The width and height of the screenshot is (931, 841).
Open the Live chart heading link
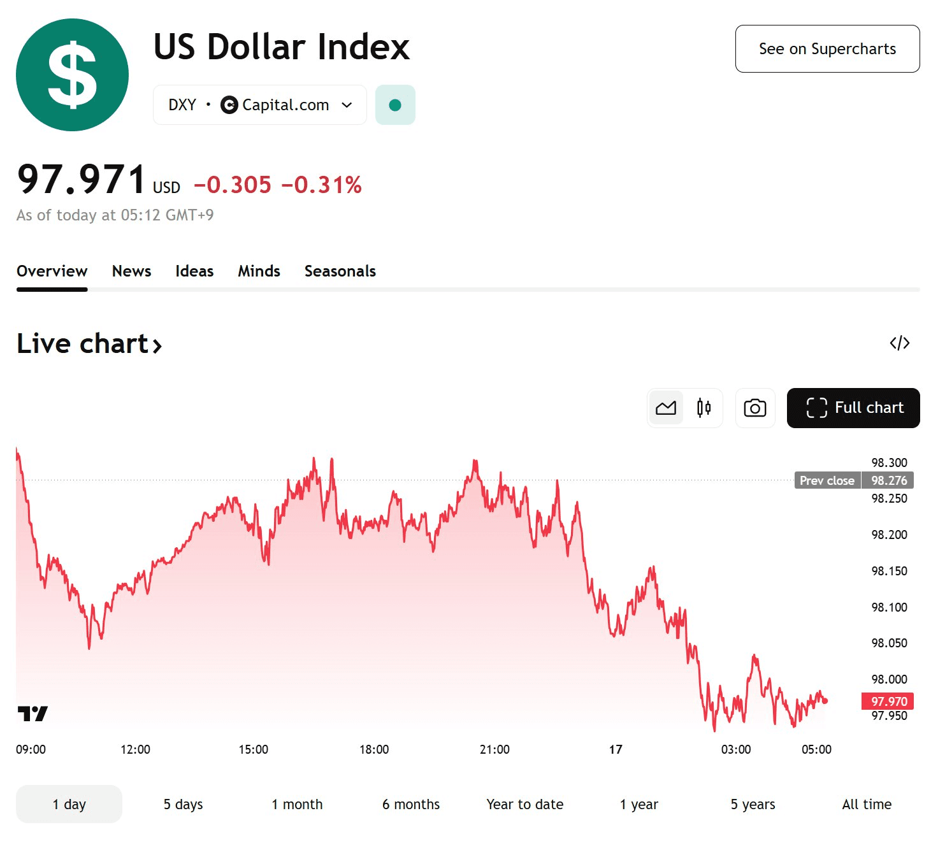point(89,344)
